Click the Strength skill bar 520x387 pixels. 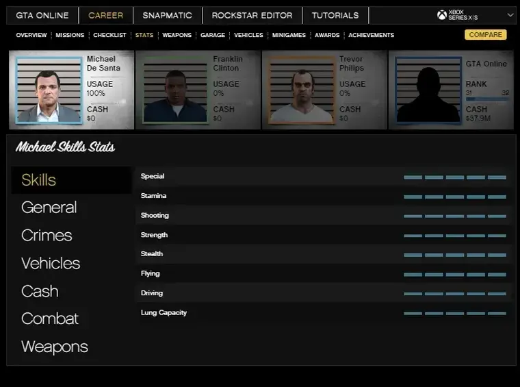tap(455, 236)
